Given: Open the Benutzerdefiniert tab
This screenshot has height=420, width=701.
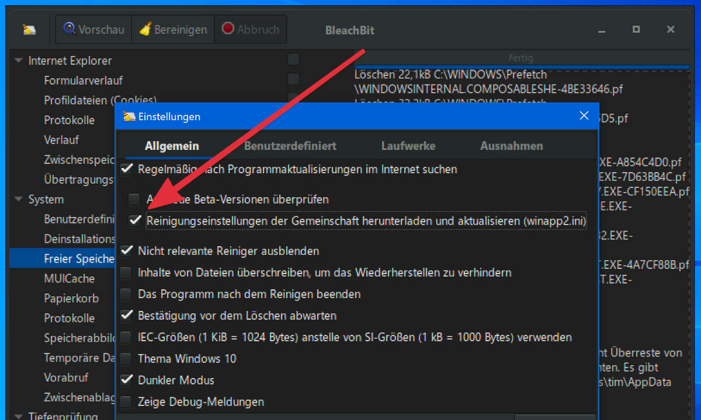Looking at the screenshot, I should 290,146.
